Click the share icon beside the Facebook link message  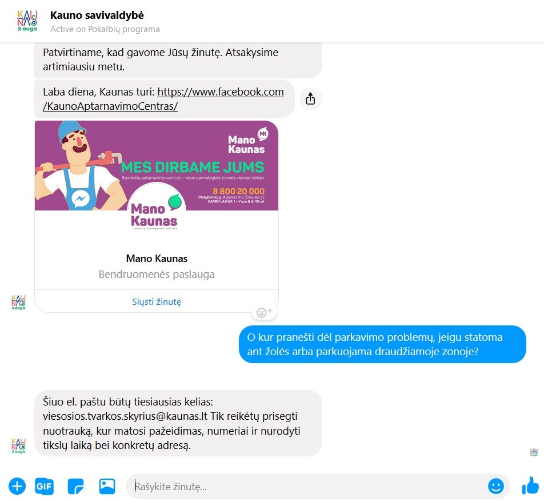pos(310,99)
